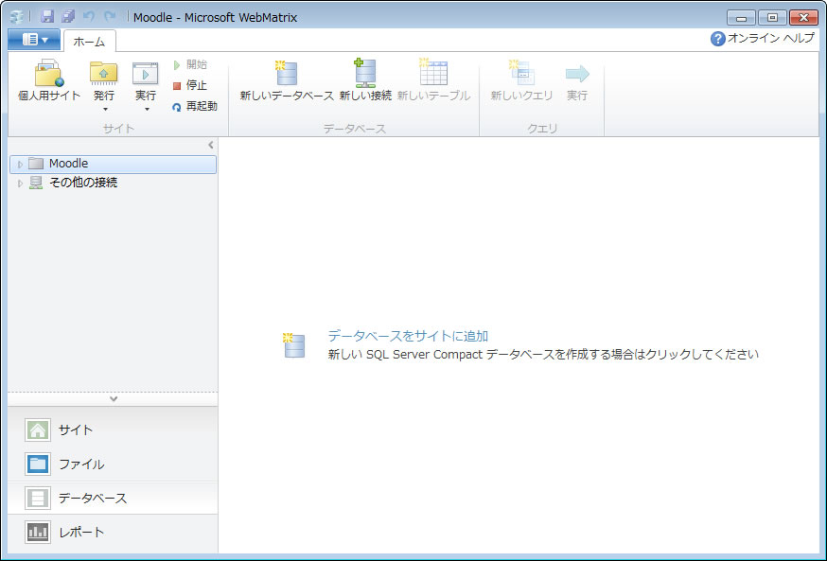Click the database icon beside データベースをサイトに追加
The width and height of the screenshot is (827, 561).
[x=294, y=345]
